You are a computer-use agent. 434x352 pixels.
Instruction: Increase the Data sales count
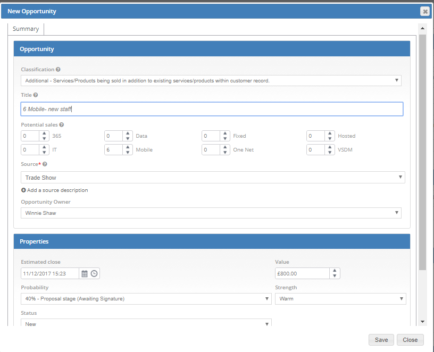(x=128, y=133)
